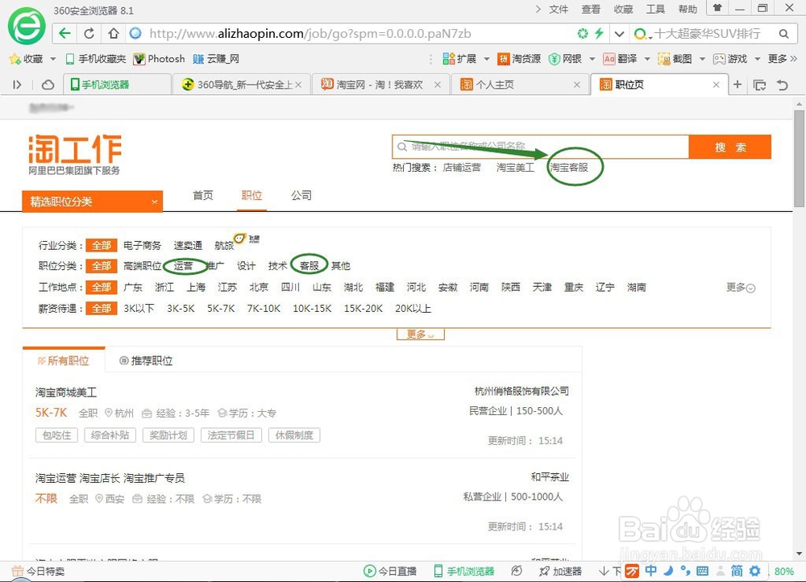The height and width of the screenshot is (582, 806).
Task: Click hot search 淘宝客服
Action: [x=569, y=168]
